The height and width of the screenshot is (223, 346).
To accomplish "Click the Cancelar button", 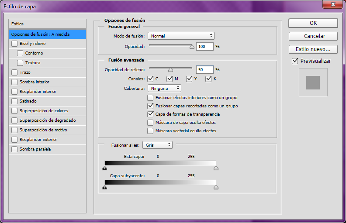I will tap(313, 36).
